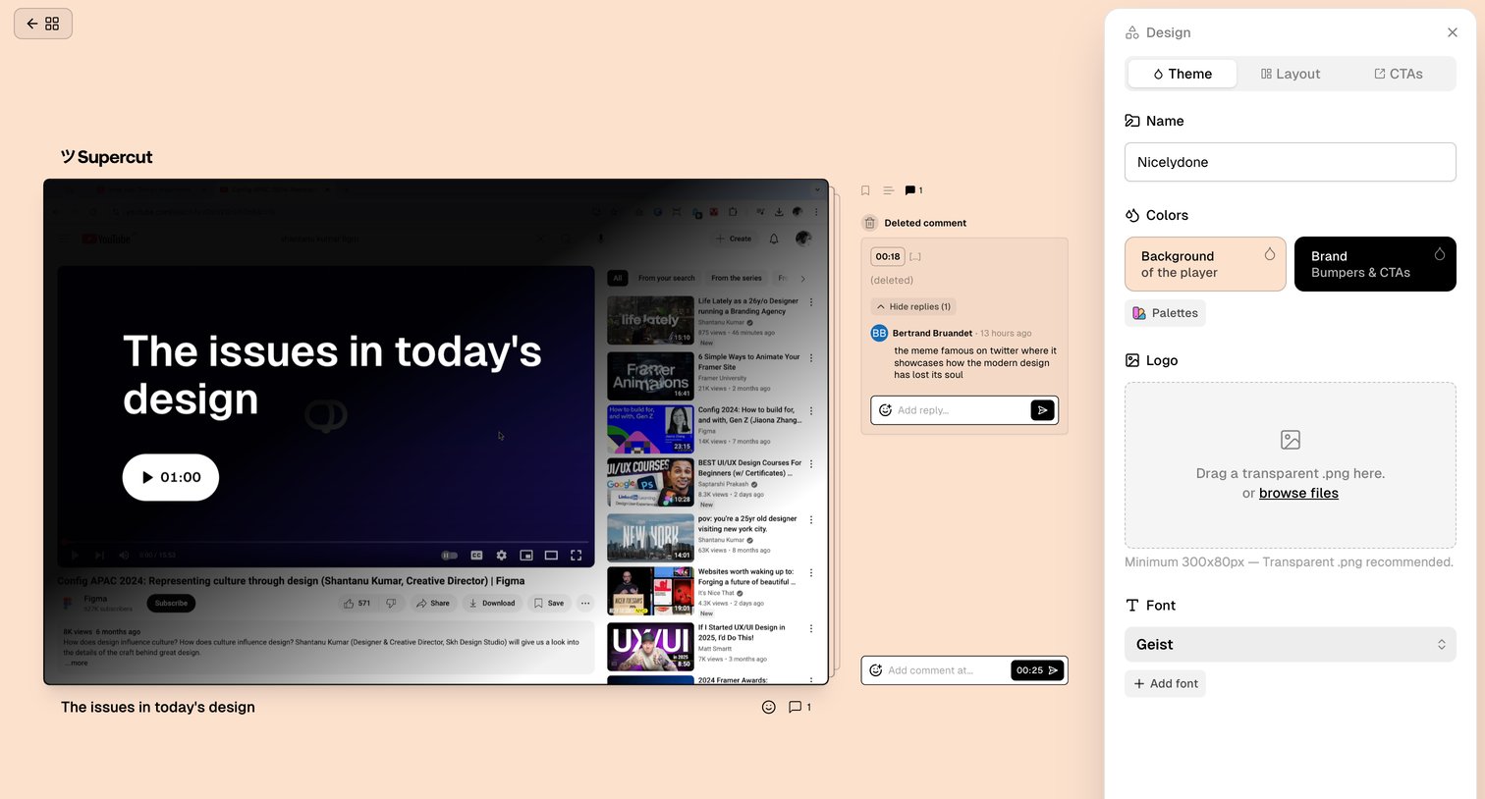Switch to the CTAs tab
Screen dimensions: 1485x799
(1398, 74)
